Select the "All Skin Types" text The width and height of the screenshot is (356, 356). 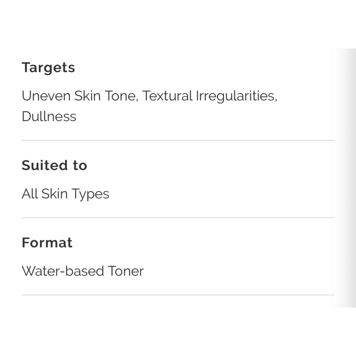(65, 194)
